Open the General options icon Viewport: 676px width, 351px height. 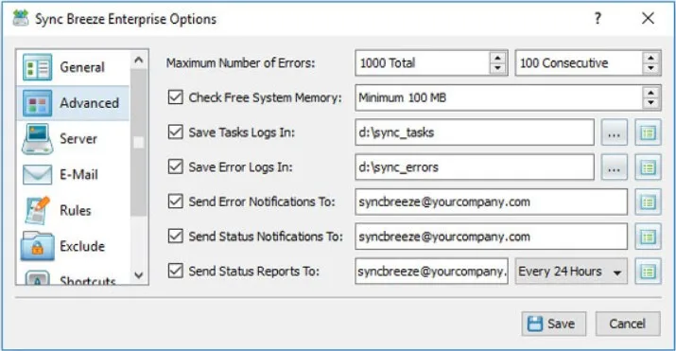coord(37,67)
